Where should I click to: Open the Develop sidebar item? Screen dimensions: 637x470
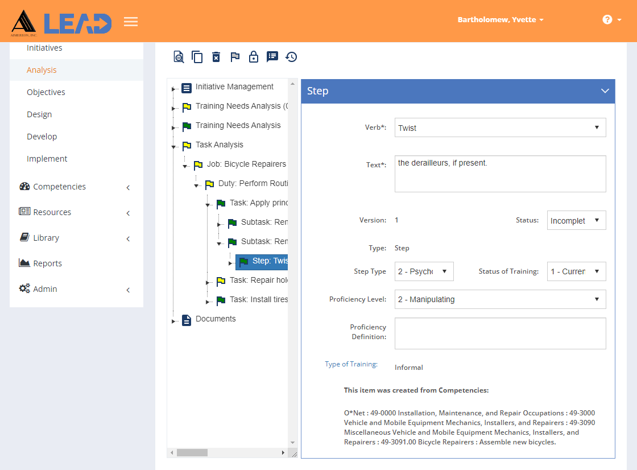42,137
